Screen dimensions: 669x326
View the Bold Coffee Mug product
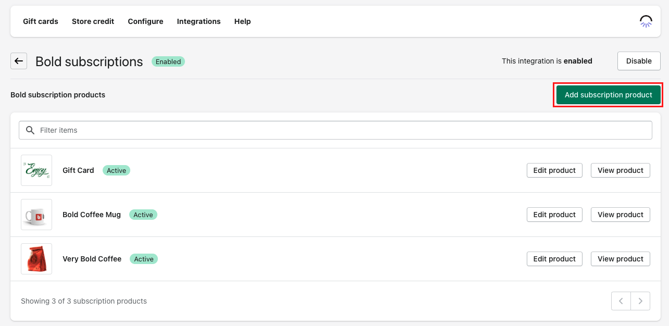[621, 215]
